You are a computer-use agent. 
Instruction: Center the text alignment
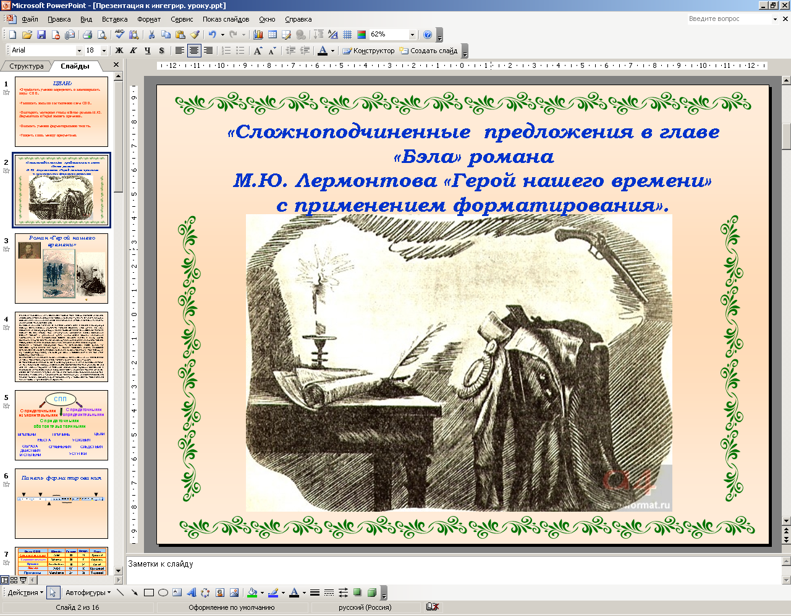(x=193, y=51)
